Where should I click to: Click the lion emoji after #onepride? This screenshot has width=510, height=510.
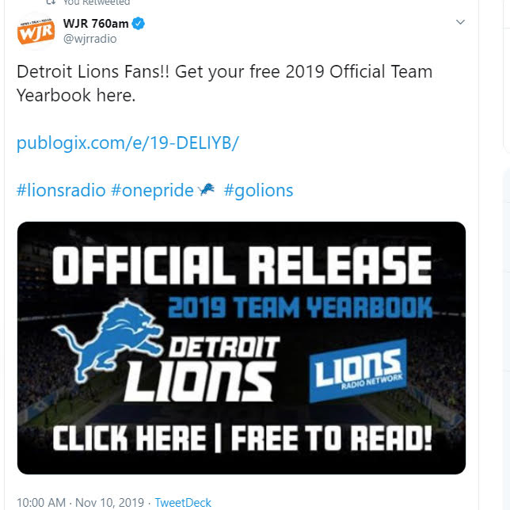(x=207, y=189)
